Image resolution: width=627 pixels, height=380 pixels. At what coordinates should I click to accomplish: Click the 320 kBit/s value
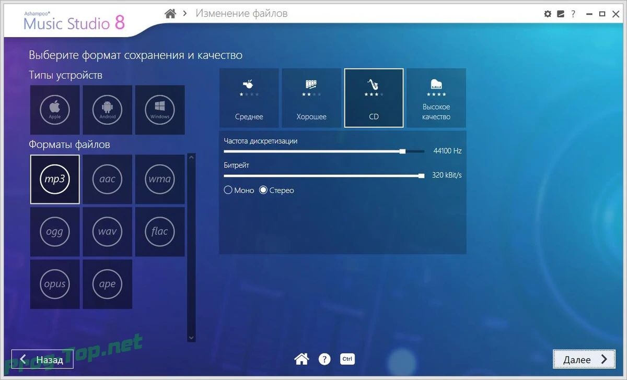click(447, 176)
